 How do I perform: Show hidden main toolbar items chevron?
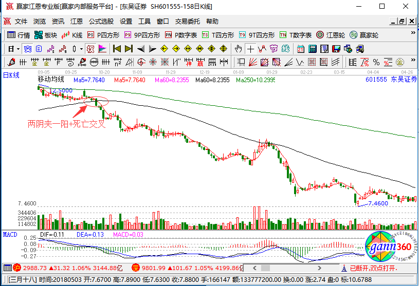[x=413, y=33]
